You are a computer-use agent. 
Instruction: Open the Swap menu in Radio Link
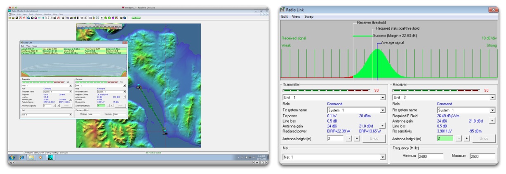(x=309, y=16)
